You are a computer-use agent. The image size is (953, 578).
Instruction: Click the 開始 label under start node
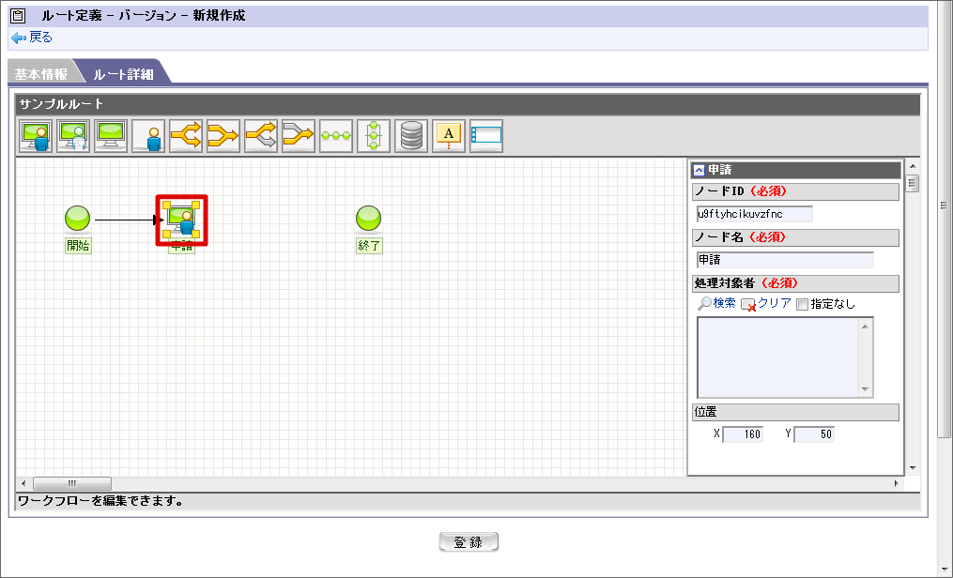(x=79, y=246)
